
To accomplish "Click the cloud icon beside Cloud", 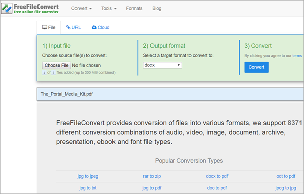I will (94, 27).
